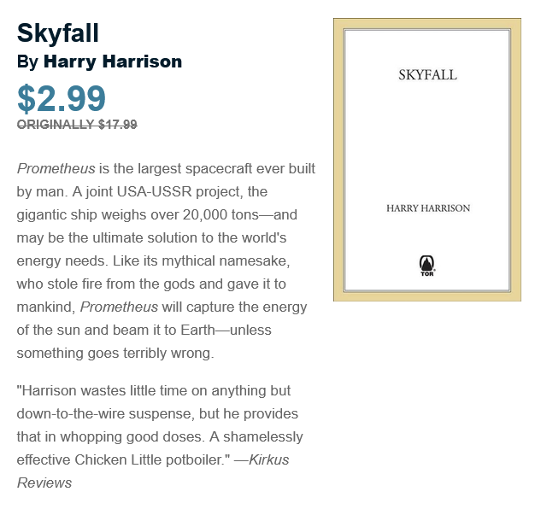Viewport: 541px width, 509px height.
Task: Open the Skyfall book title heading
Action: (x=58, y=33)
